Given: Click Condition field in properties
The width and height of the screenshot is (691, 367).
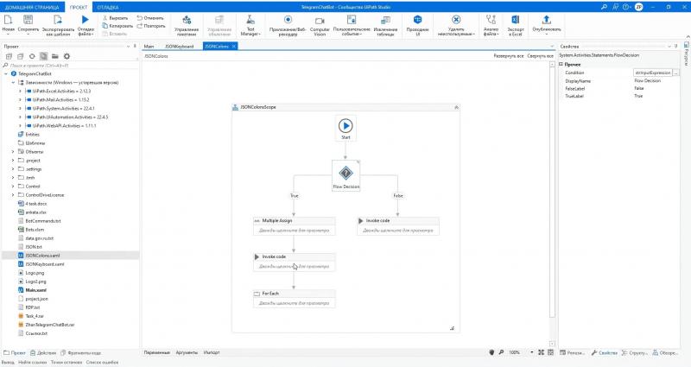Looking at the screenshot, I should [653, 73].
